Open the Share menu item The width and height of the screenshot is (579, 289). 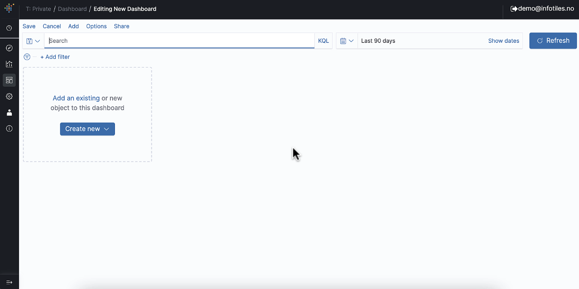pos(122,26)
